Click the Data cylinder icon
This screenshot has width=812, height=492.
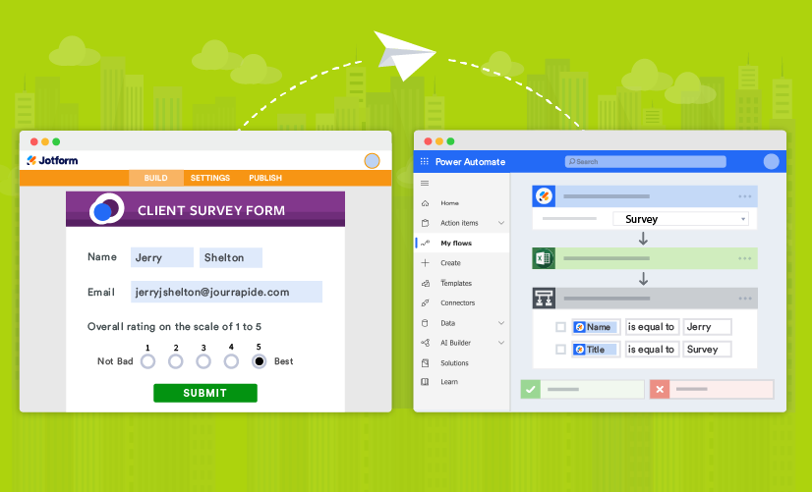coord(425,323)
